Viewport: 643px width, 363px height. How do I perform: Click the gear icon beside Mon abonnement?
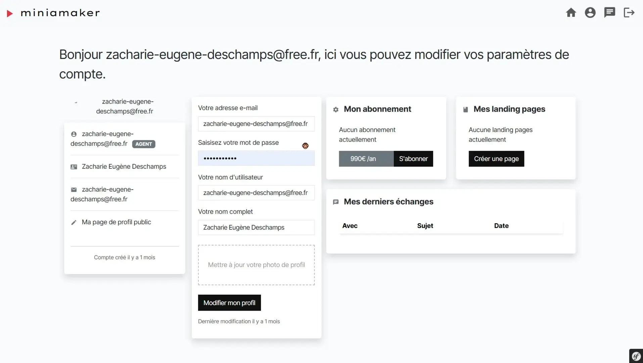pyautogui.click(x=336, y=110)
